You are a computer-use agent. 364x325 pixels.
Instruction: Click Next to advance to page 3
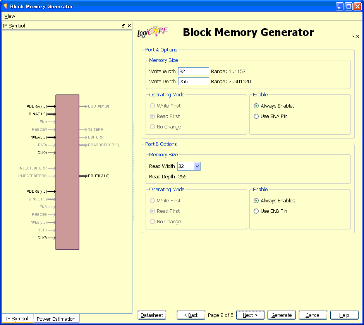click(250, 315)
